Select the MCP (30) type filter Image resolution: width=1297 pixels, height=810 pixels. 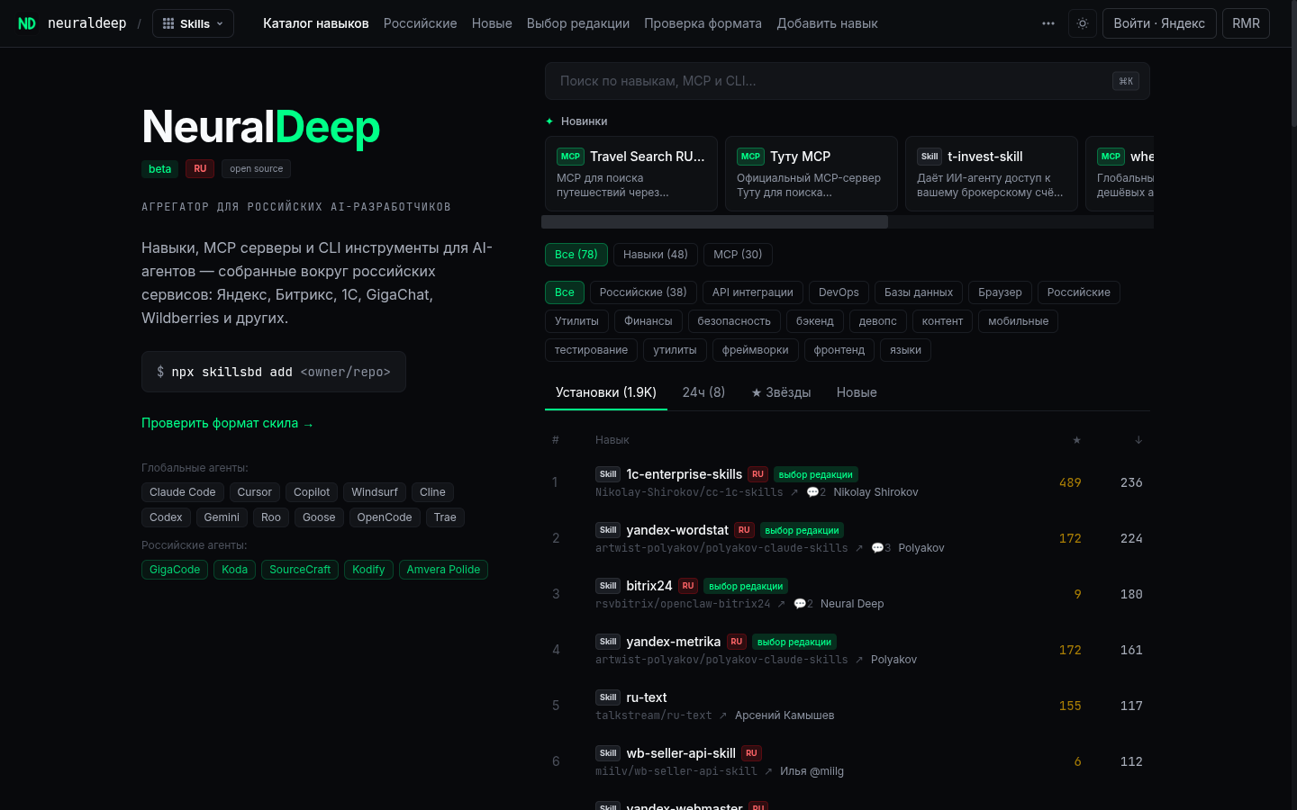pyautogui.click(x=738, y=255)
